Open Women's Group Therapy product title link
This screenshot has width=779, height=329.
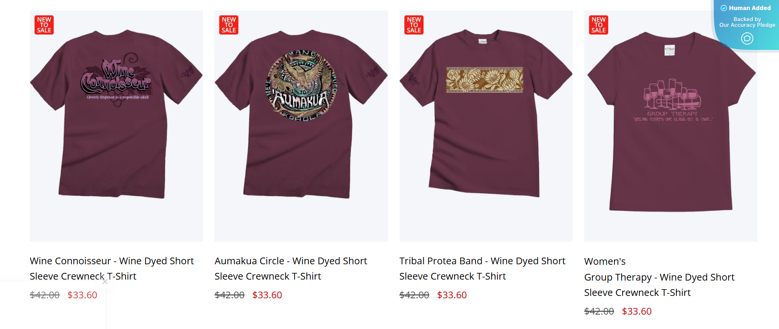pyautogui.click(x=659, y=277)
